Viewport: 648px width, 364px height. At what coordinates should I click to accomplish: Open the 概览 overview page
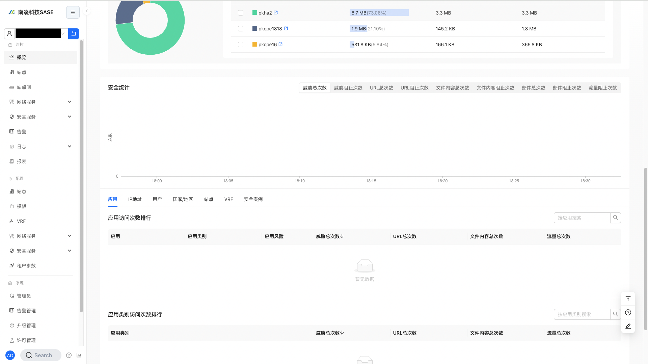[40, 57]
